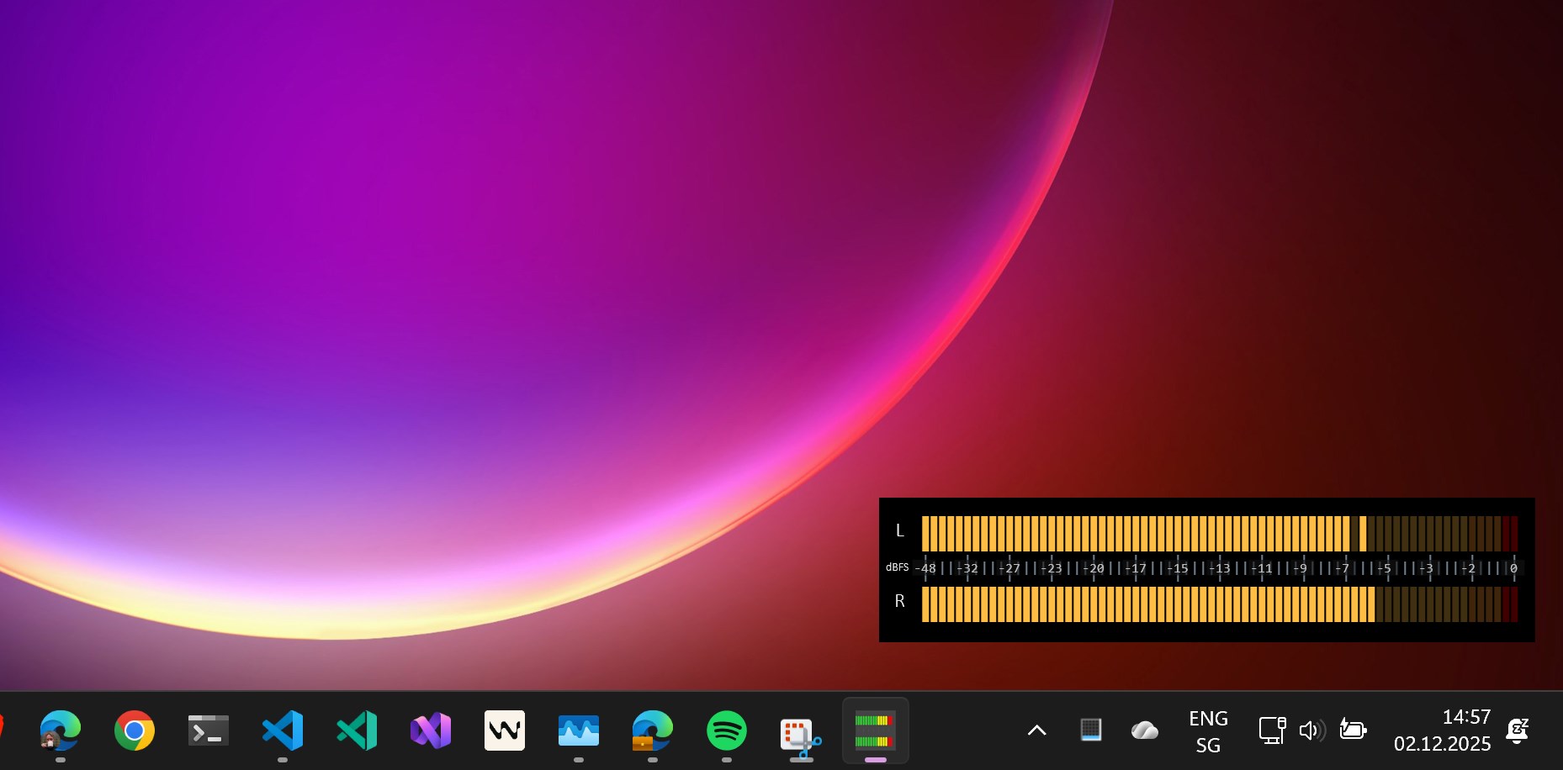Open Microsoft Edge with the personal profile
Image resolution: width=1563 pixels, height=770 pixels.
click(x=60, y=730)
